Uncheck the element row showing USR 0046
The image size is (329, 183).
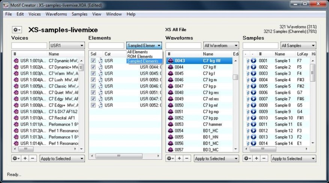point(93,86)
